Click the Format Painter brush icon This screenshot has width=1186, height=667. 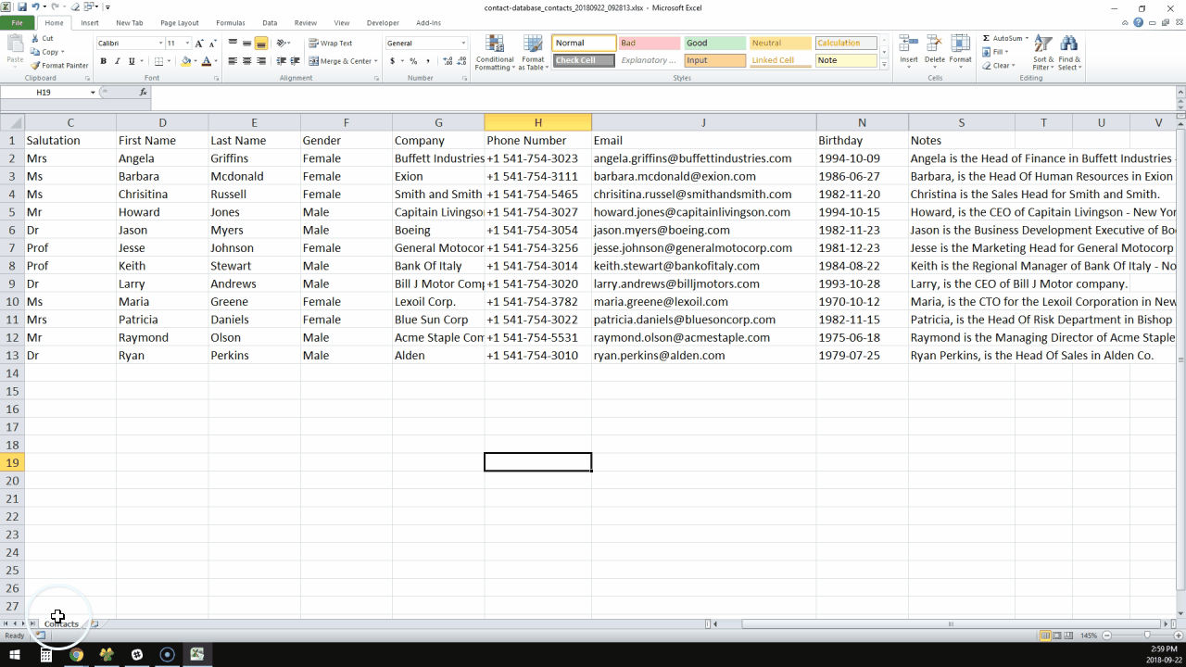(35, 66)
